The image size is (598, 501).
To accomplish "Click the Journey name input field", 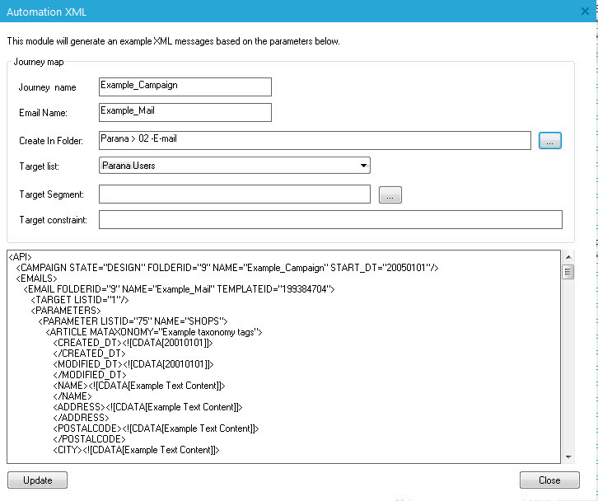I will click(x=185, y=87).
